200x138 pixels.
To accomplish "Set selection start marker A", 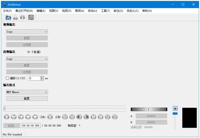I will (43, 117).
